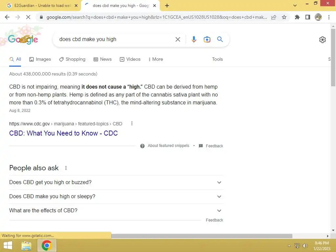Click the cdc.gov breadcrumb URL
The height and width of the screenshot is (252, 336).
[x=66, y=124]
